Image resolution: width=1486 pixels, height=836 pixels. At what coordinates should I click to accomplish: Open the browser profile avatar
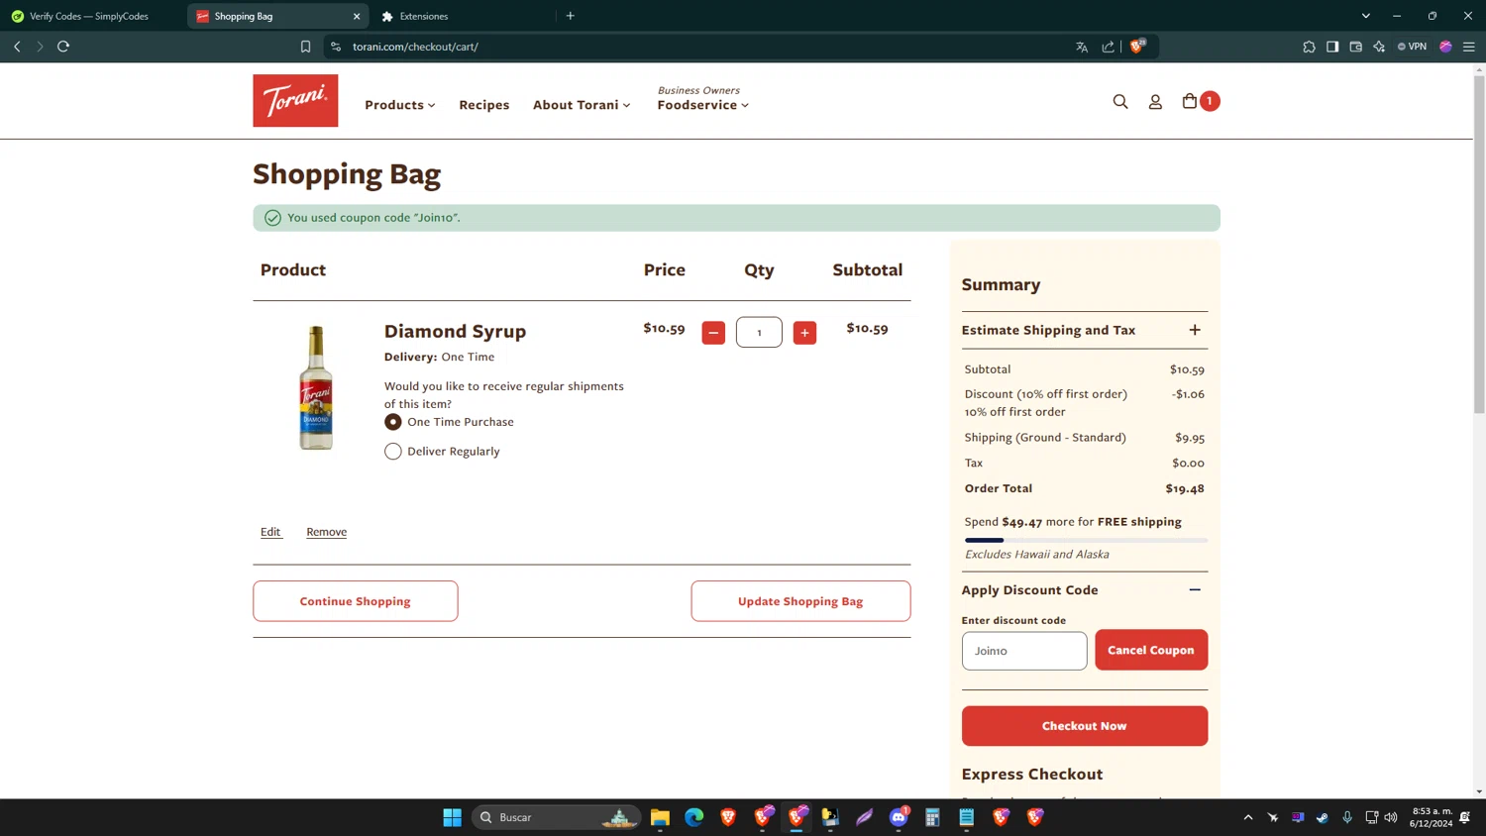click(x=1445, y=47)
